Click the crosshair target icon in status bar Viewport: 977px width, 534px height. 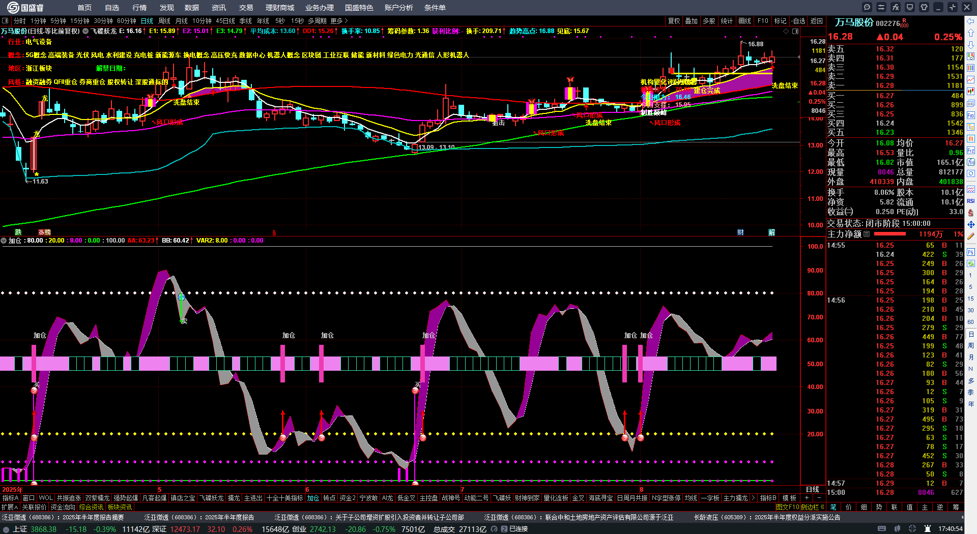[912, 529]
